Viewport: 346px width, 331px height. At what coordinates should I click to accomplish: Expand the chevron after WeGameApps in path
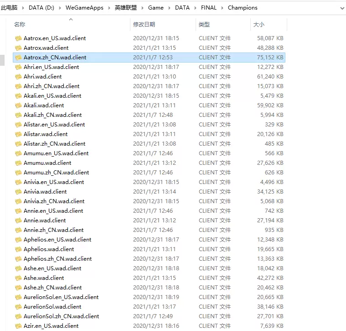109,8
